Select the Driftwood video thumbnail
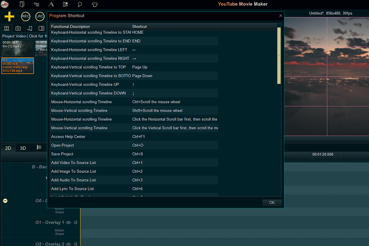Viewport: 369px width, 246px height. [x=41, y=48]
